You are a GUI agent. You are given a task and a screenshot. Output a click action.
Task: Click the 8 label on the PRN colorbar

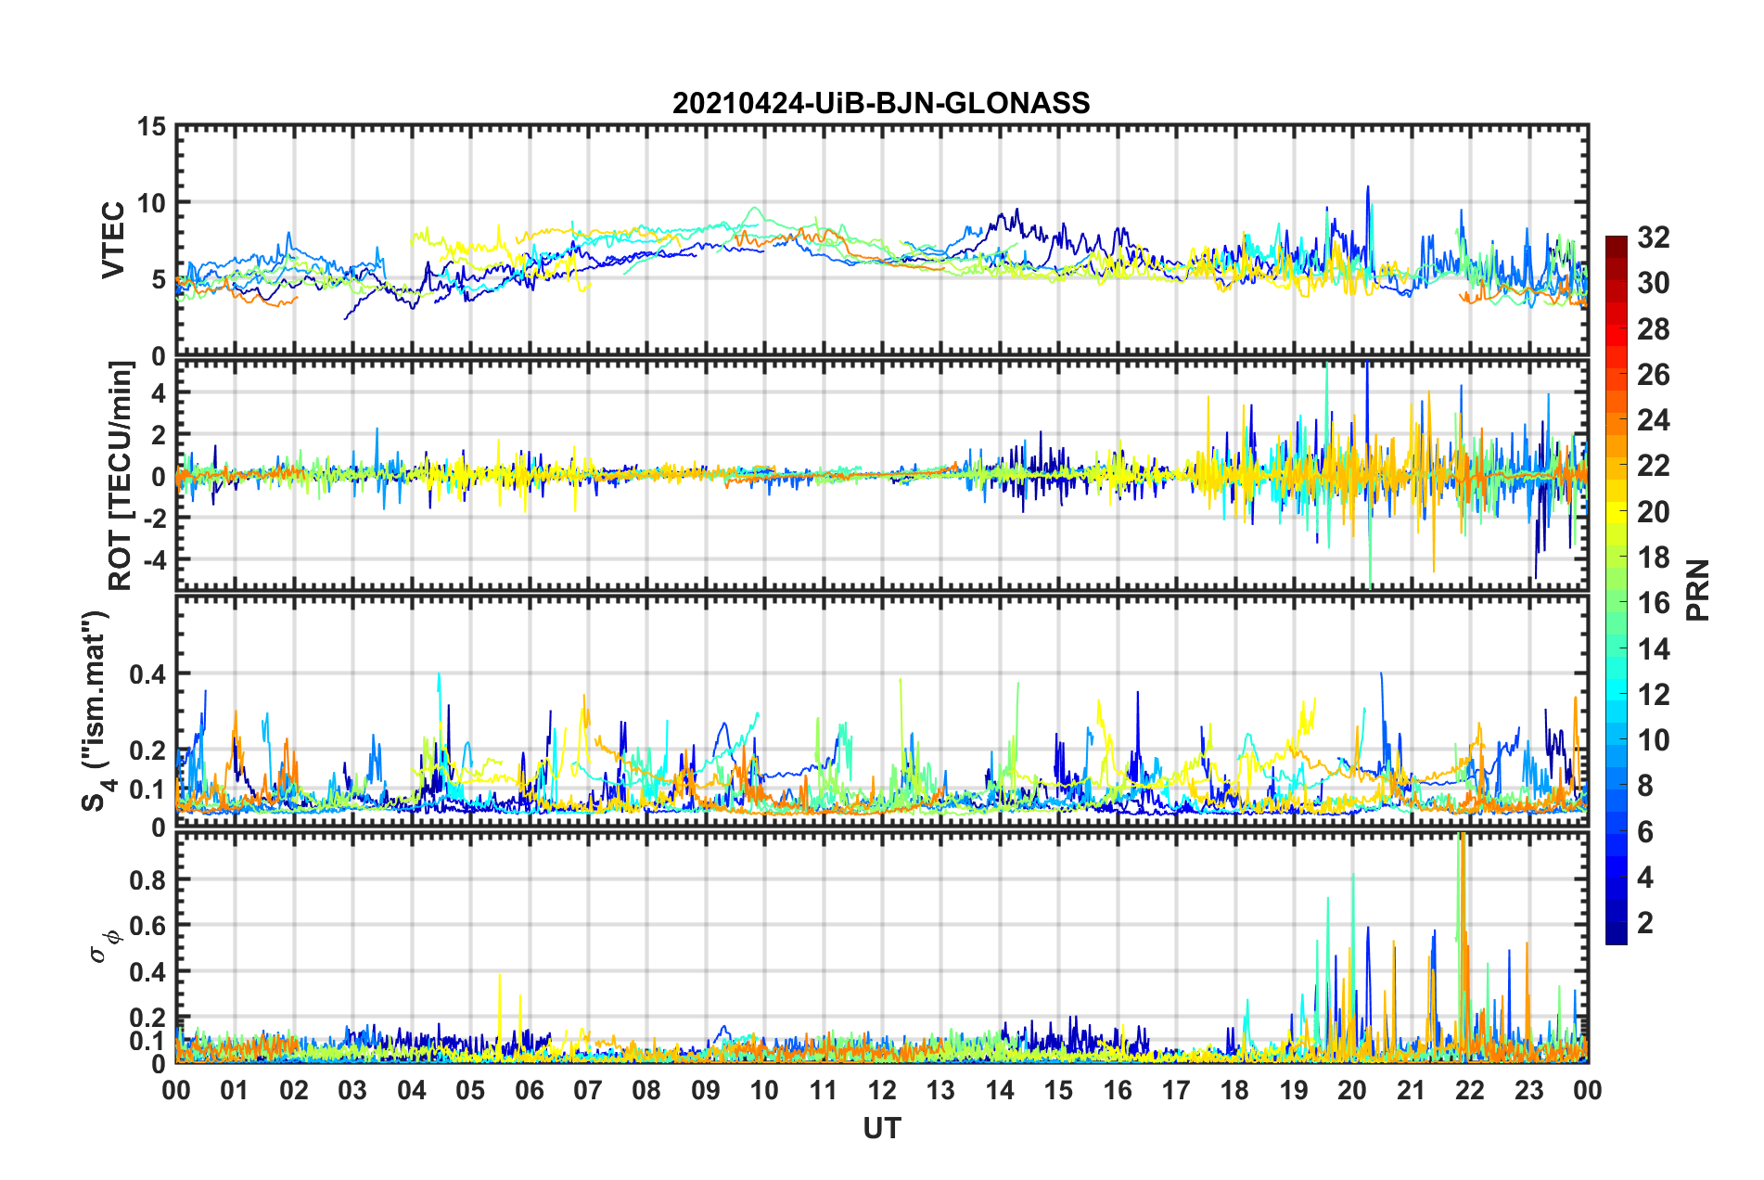(1645, 786)
